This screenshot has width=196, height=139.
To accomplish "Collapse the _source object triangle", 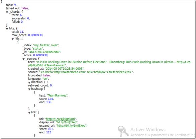I will click(23, 59).
